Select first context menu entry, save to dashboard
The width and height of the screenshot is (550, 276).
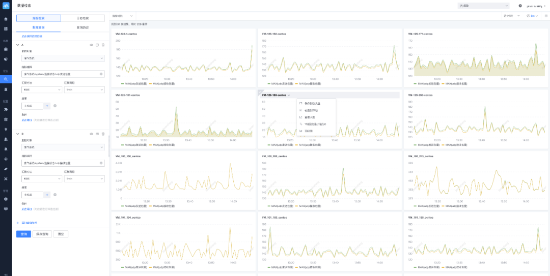pos(316,103)
